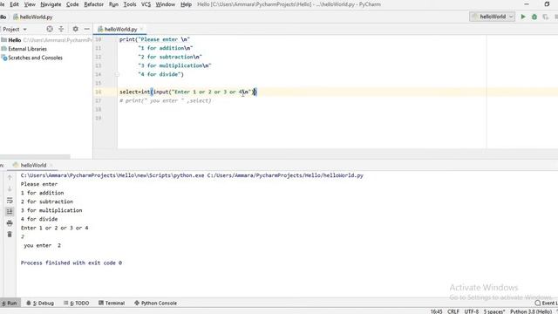
Task: Click line number 10 in gutter
Action: (x=99, y=39)
